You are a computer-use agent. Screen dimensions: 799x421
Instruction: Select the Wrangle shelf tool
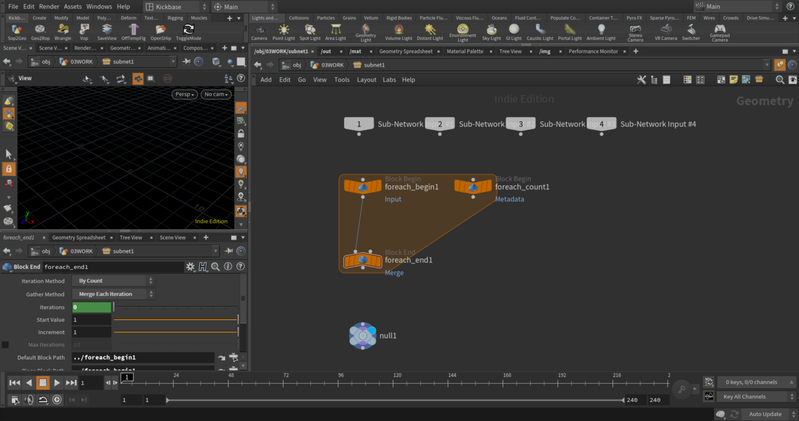[x=63, y=33]
